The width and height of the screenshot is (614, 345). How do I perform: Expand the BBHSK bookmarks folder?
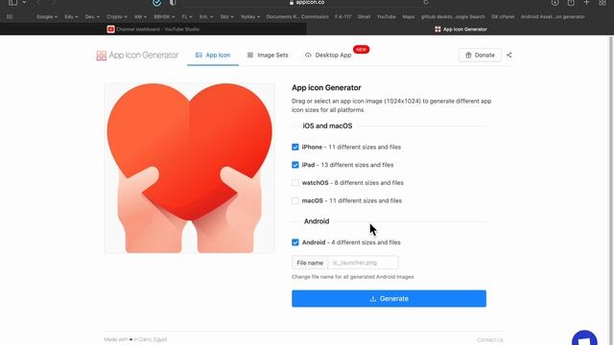tap(164, 17)
